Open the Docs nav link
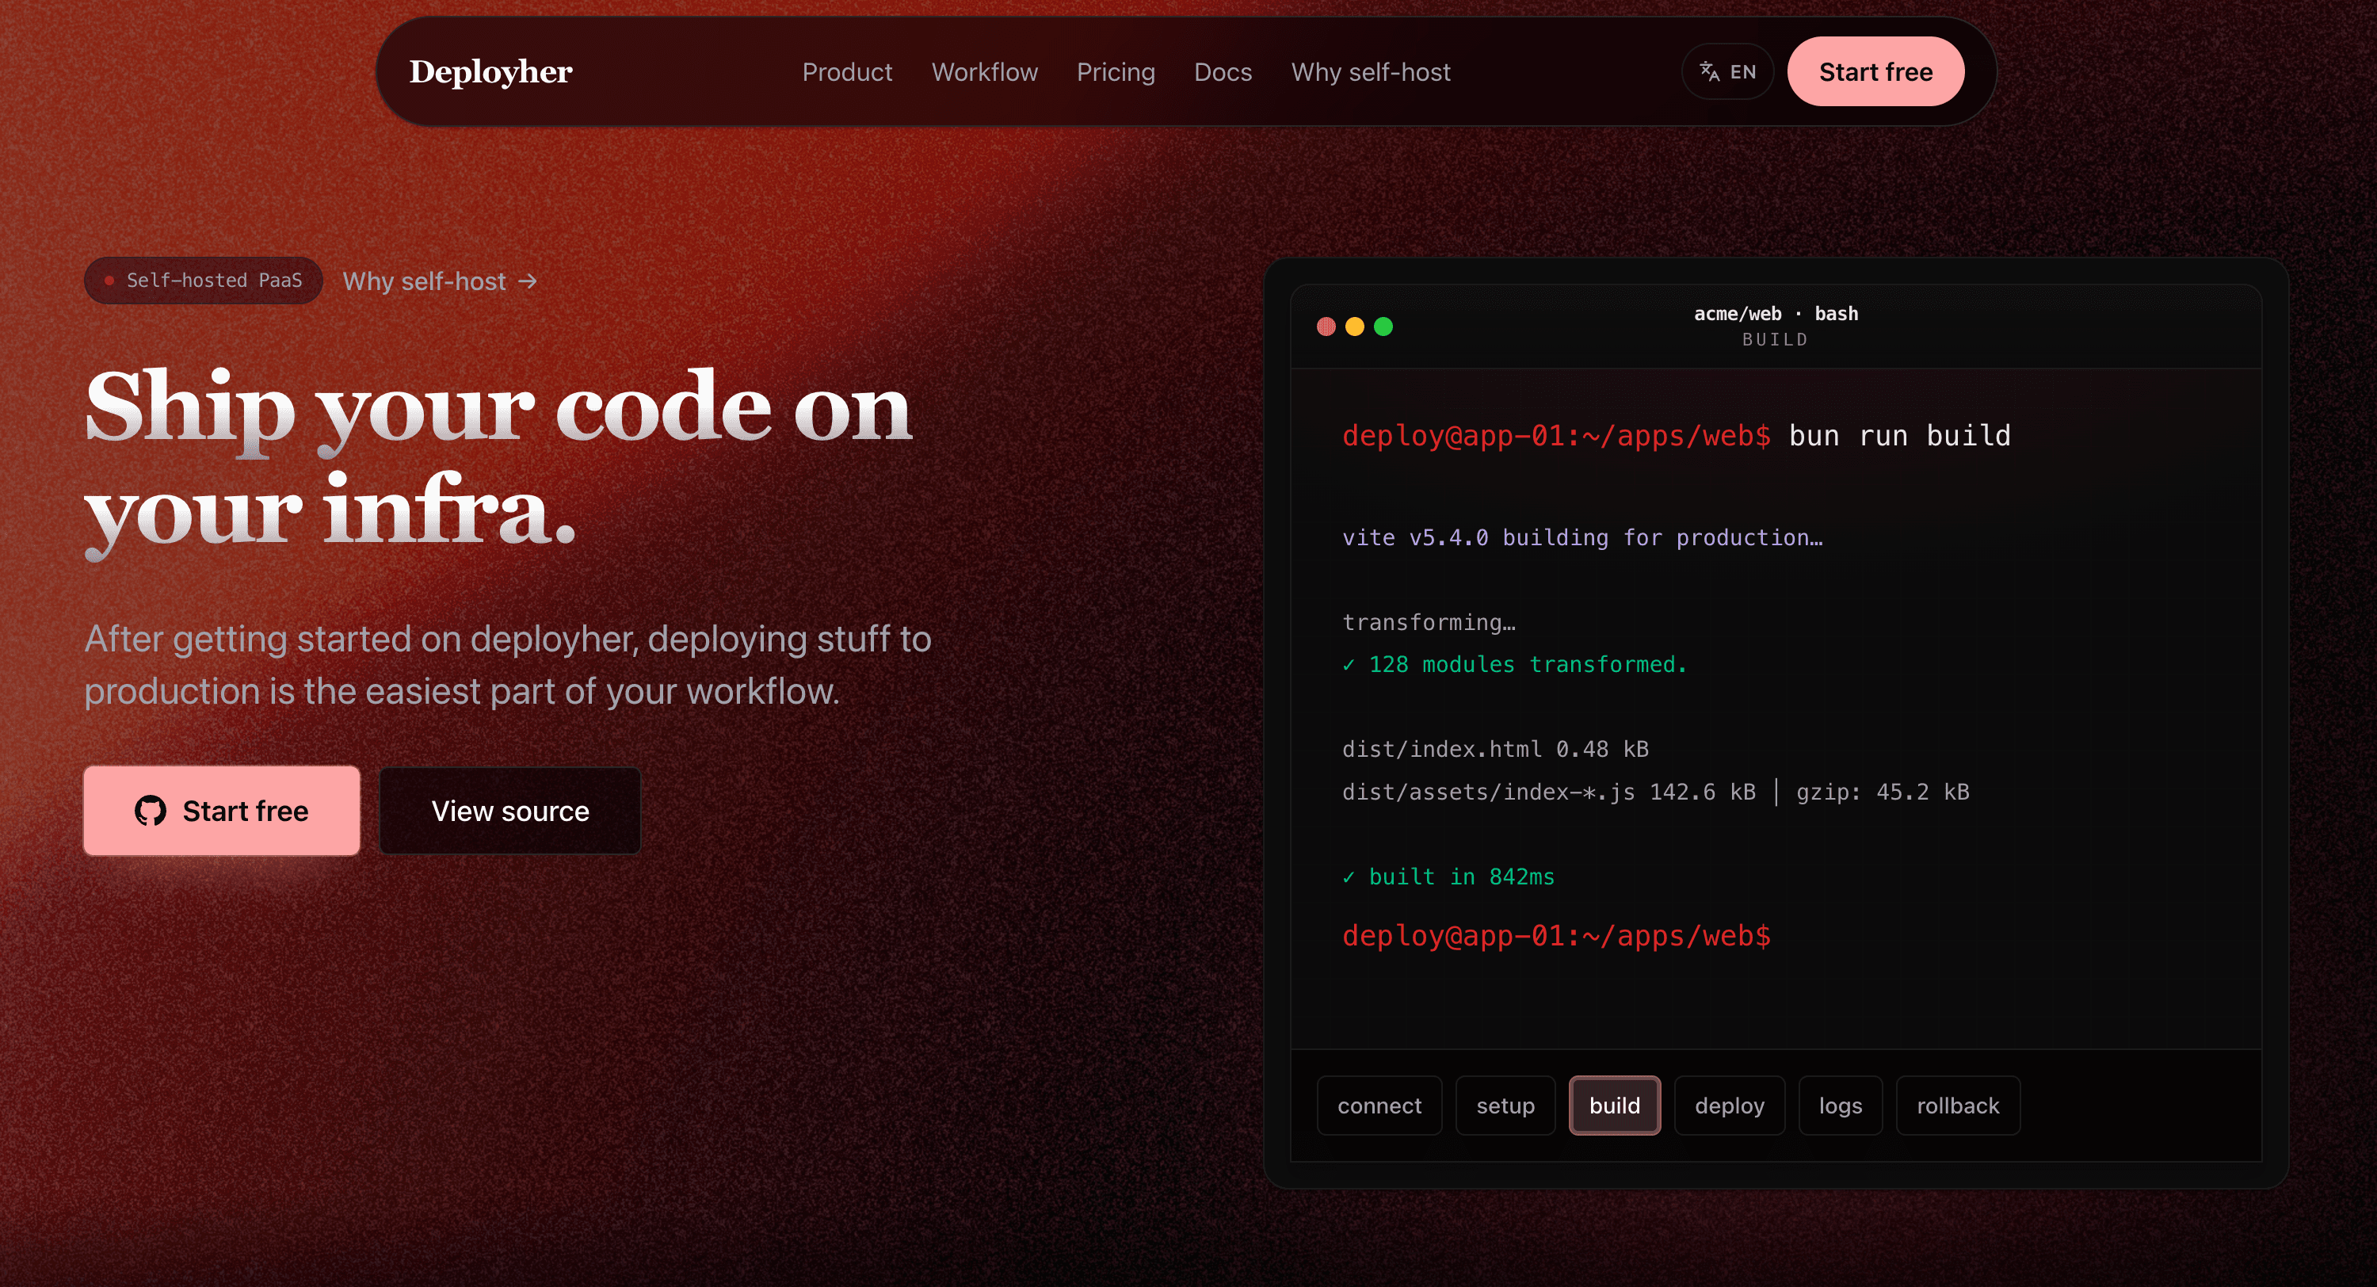The height and width of the screenshot is (1287, 2377). pos(1222,72)
